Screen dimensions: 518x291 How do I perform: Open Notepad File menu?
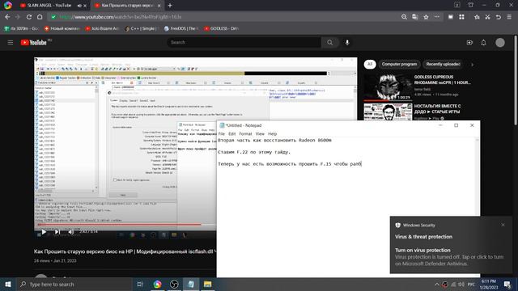(221, 134)
